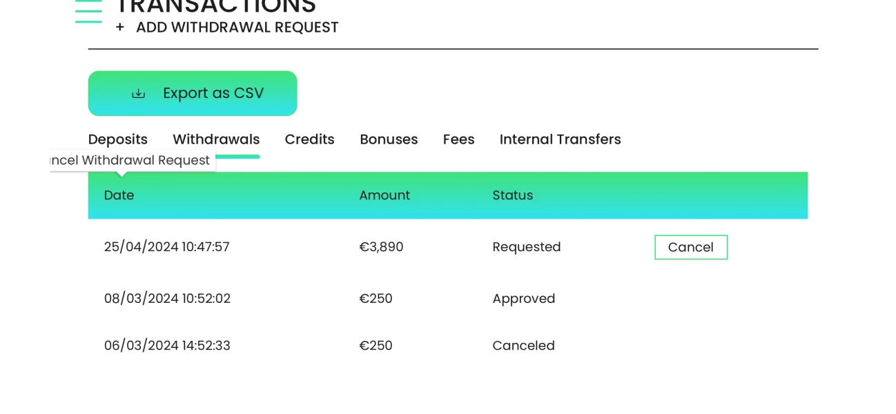The height and width of the screenshot is (414, 896).
Task: Select the 06/03/2024 14:52:33 date entry
Action: click(167, 346)
